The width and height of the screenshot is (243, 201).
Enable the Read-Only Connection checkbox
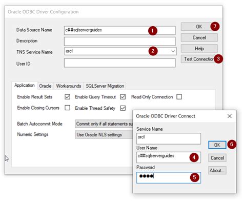[x=179, y=97]
